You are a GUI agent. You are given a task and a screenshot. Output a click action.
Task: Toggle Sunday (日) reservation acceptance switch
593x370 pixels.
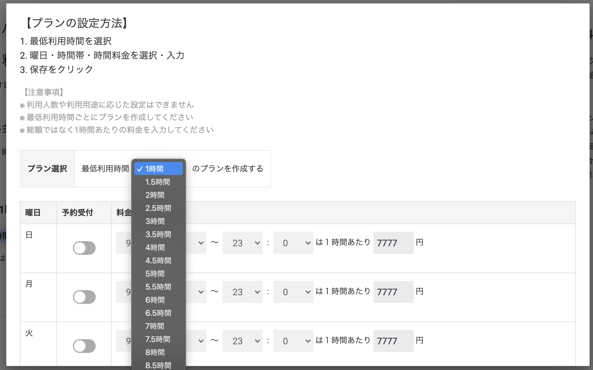[x=84, y=248]
